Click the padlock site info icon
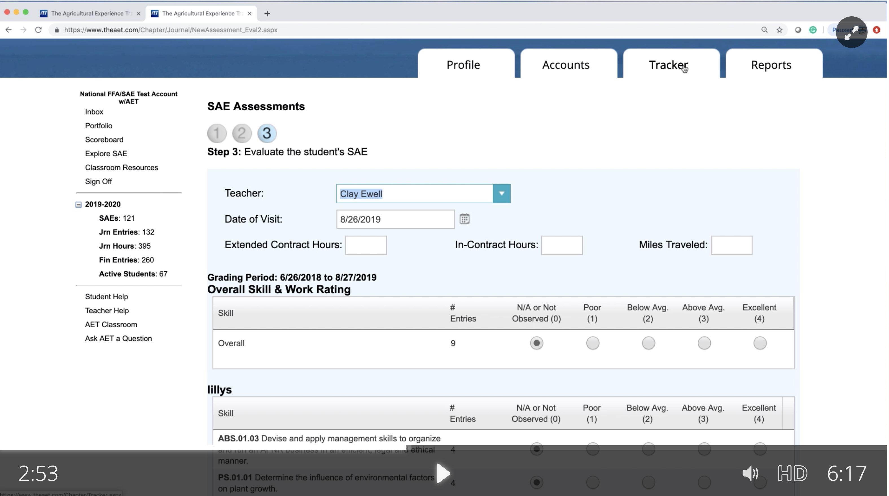Image resolution: width=889 pixels, height=496 pixels. point(57,30)
